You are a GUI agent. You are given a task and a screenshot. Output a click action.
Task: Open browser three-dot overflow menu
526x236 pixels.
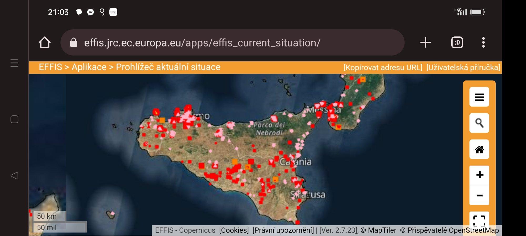coord(483,42)
